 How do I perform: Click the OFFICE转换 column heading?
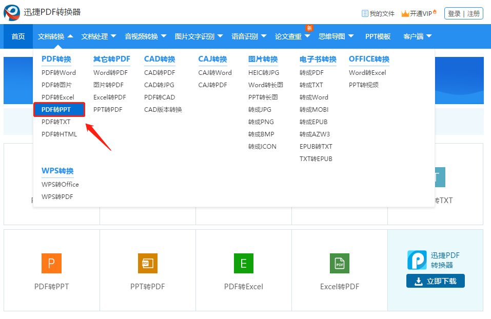click(369, 59)
